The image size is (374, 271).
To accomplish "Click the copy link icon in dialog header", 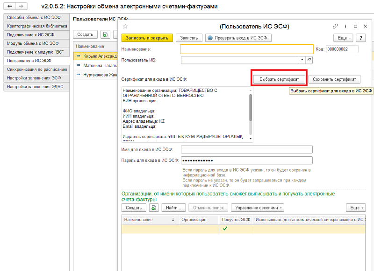I will pos(335,27).
